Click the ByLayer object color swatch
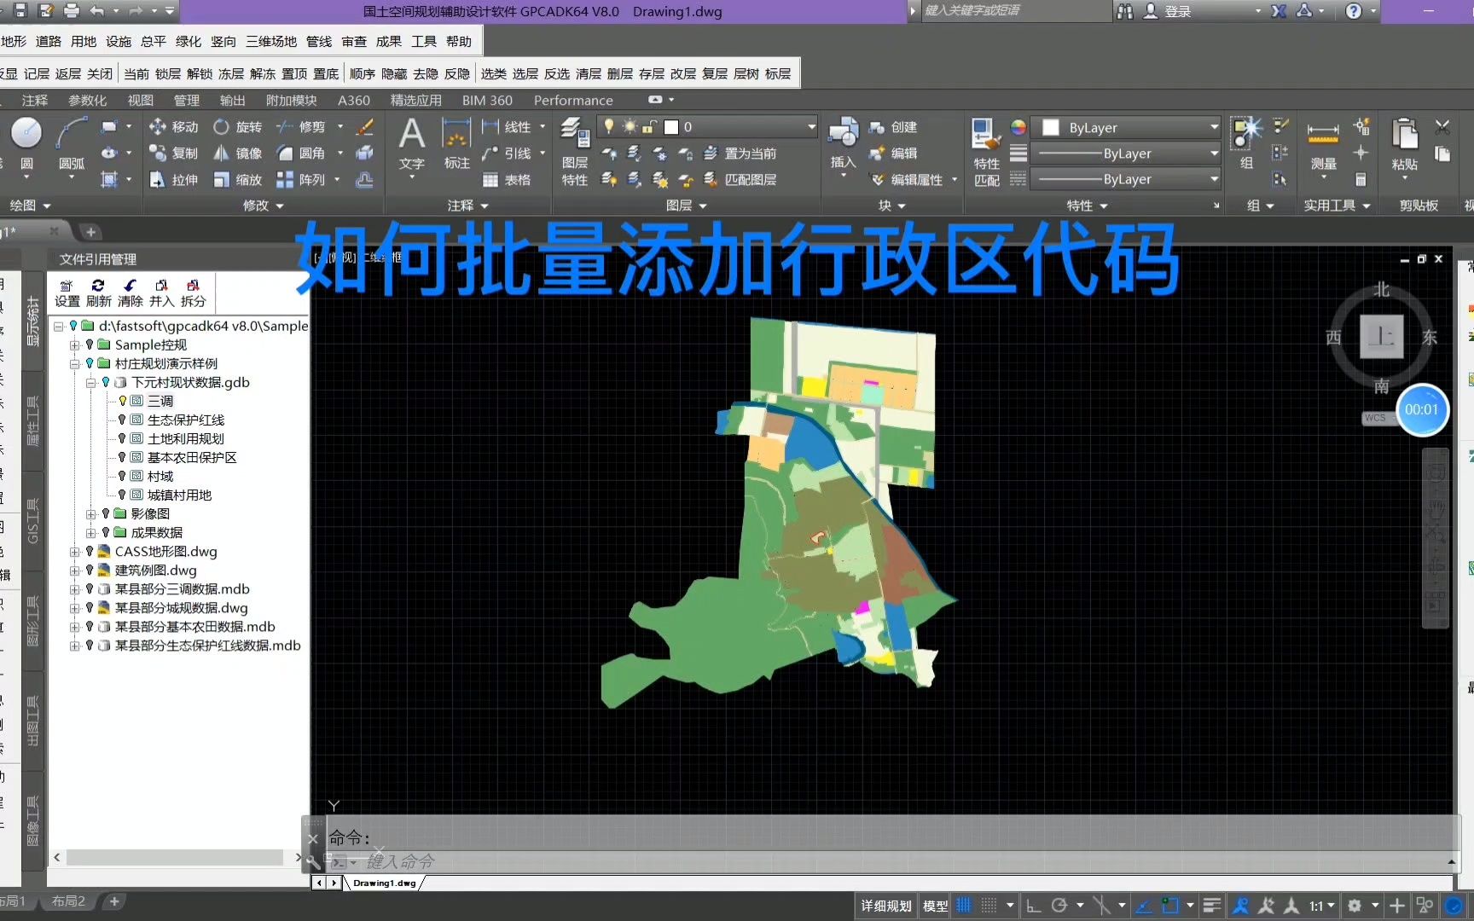This screenshot has height=921, width=1474. (x=1051, y=127)
